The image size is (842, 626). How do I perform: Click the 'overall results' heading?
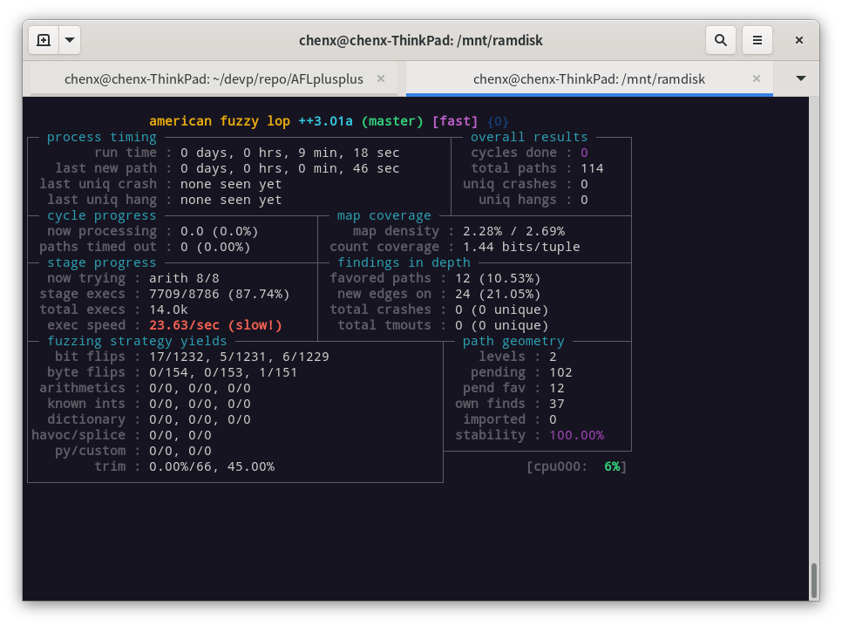[x=529, y=137]
